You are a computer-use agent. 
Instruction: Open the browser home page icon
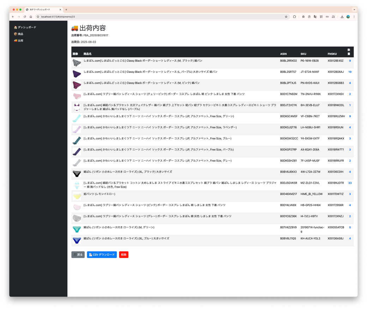click(x=31, y=17)
